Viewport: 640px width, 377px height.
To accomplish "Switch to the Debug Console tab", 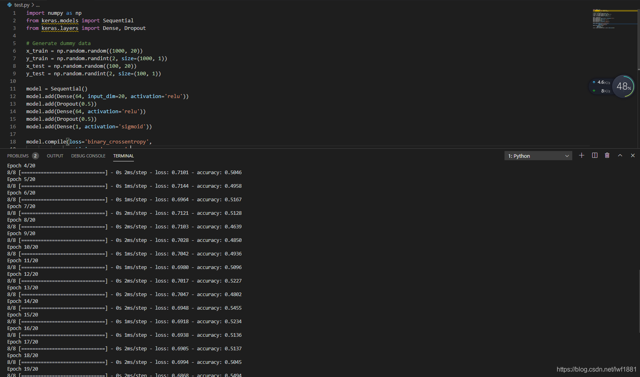I will (x=88, y=156).
